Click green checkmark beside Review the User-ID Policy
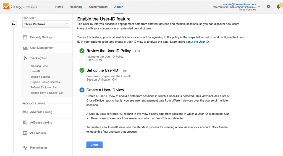The width and height of the screenshot is (283, 156). [82, 51]
